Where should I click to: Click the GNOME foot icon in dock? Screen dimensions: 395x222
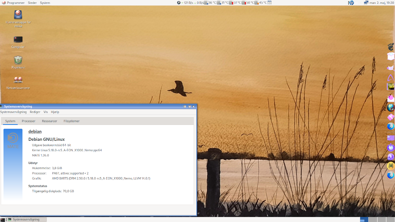click(x=391, y=47)
